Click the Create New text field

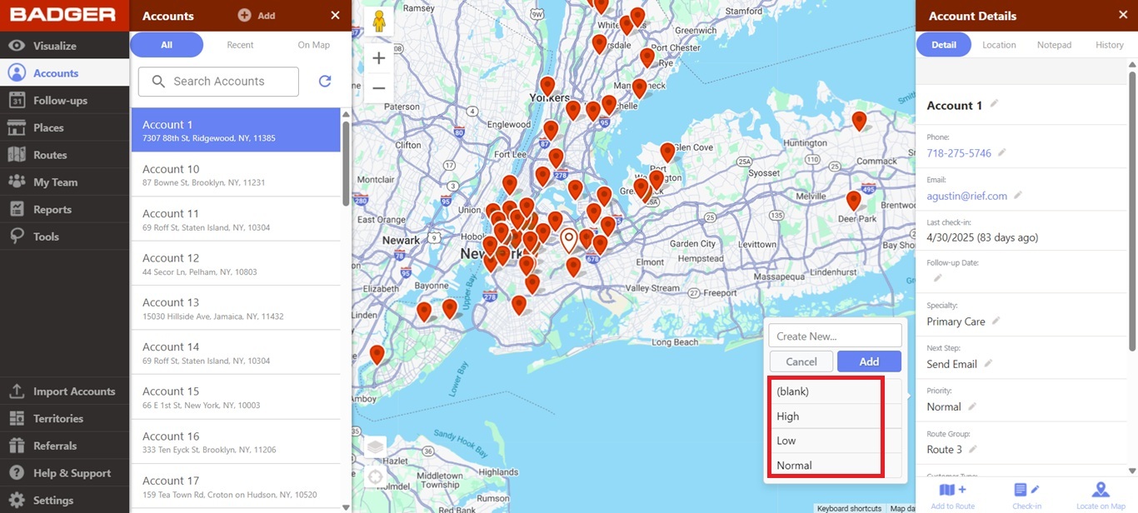point(835,336)
